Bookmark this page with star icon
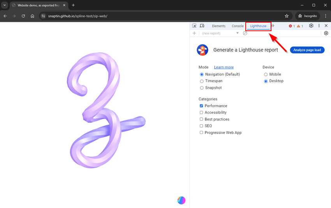 coord(287,16)
